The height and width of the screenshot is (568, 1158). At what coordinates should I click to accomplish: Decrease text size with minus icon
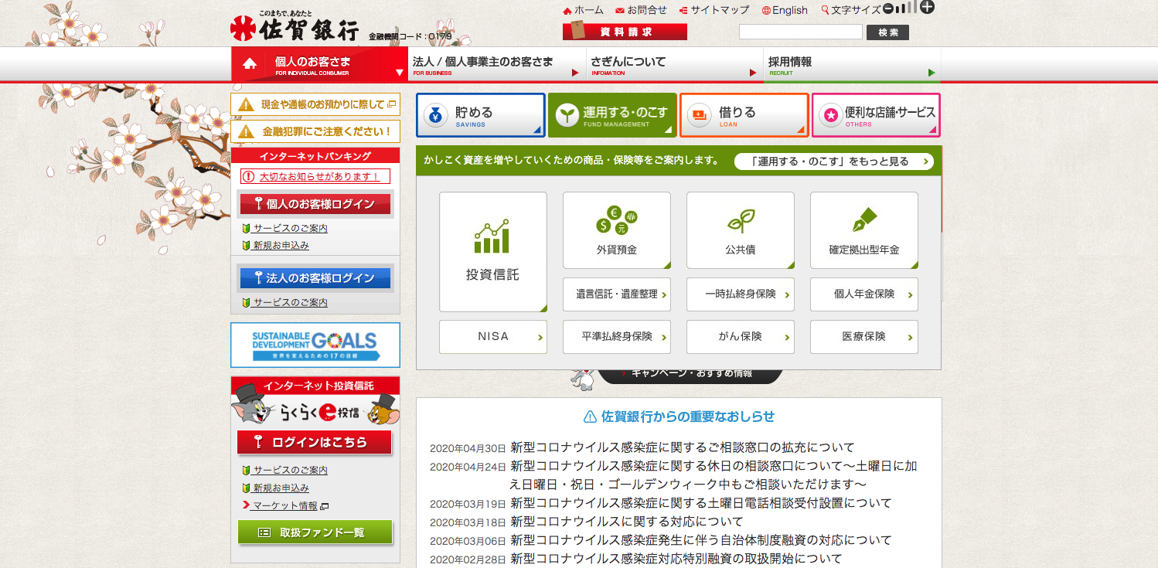[x=888, y=9]
